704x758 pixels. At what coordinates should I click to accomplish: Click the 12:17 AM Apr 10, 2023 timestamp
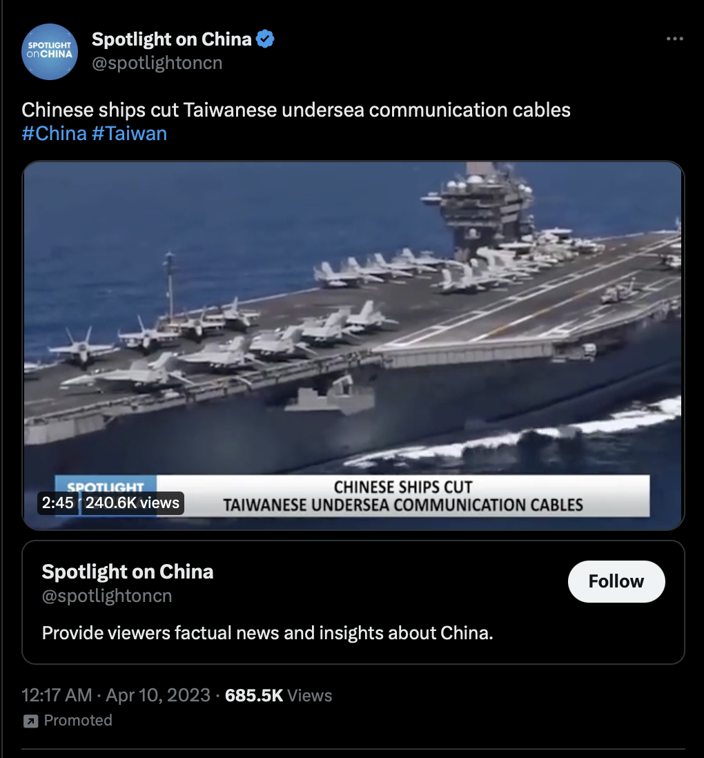pyautogui.click(x=116, y=695)
